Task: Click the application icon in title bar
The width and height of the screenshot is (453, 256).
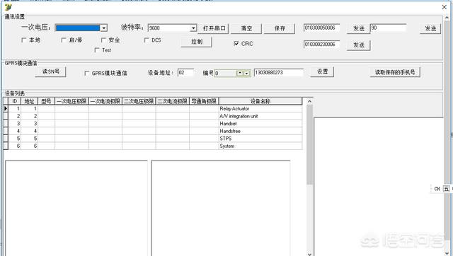Action: coord(8,7)
